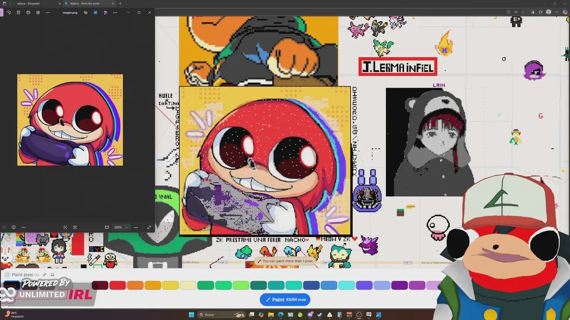The image size is (570, 320).
Task: Open the Copilot icon beside imagen.png
Action: (85, 12)
